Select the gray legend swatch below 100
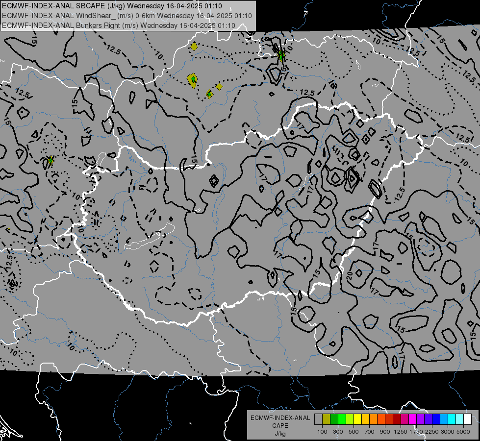480x441 pixels. (318, 419)
